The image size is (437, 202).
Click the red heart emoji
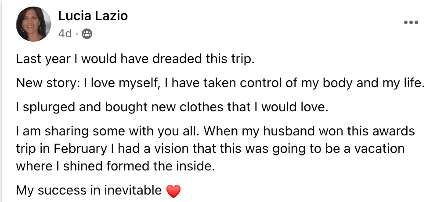(x=173, y=191)
